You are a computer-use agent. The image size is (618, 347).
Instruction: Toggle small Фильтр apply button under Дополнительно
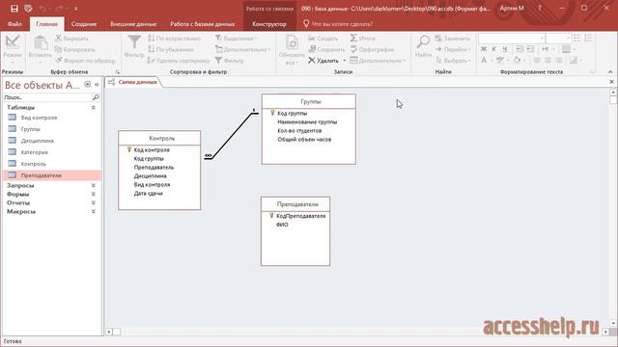[230, 61]
